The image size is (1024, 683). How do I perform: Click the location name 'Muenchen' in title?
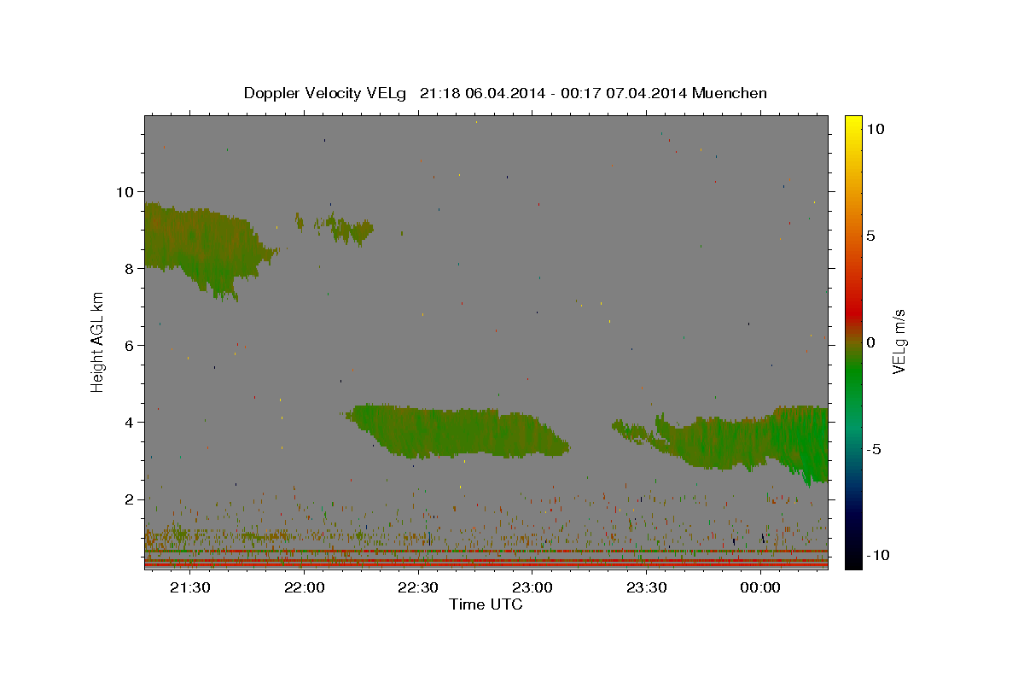tap(730, 93)
